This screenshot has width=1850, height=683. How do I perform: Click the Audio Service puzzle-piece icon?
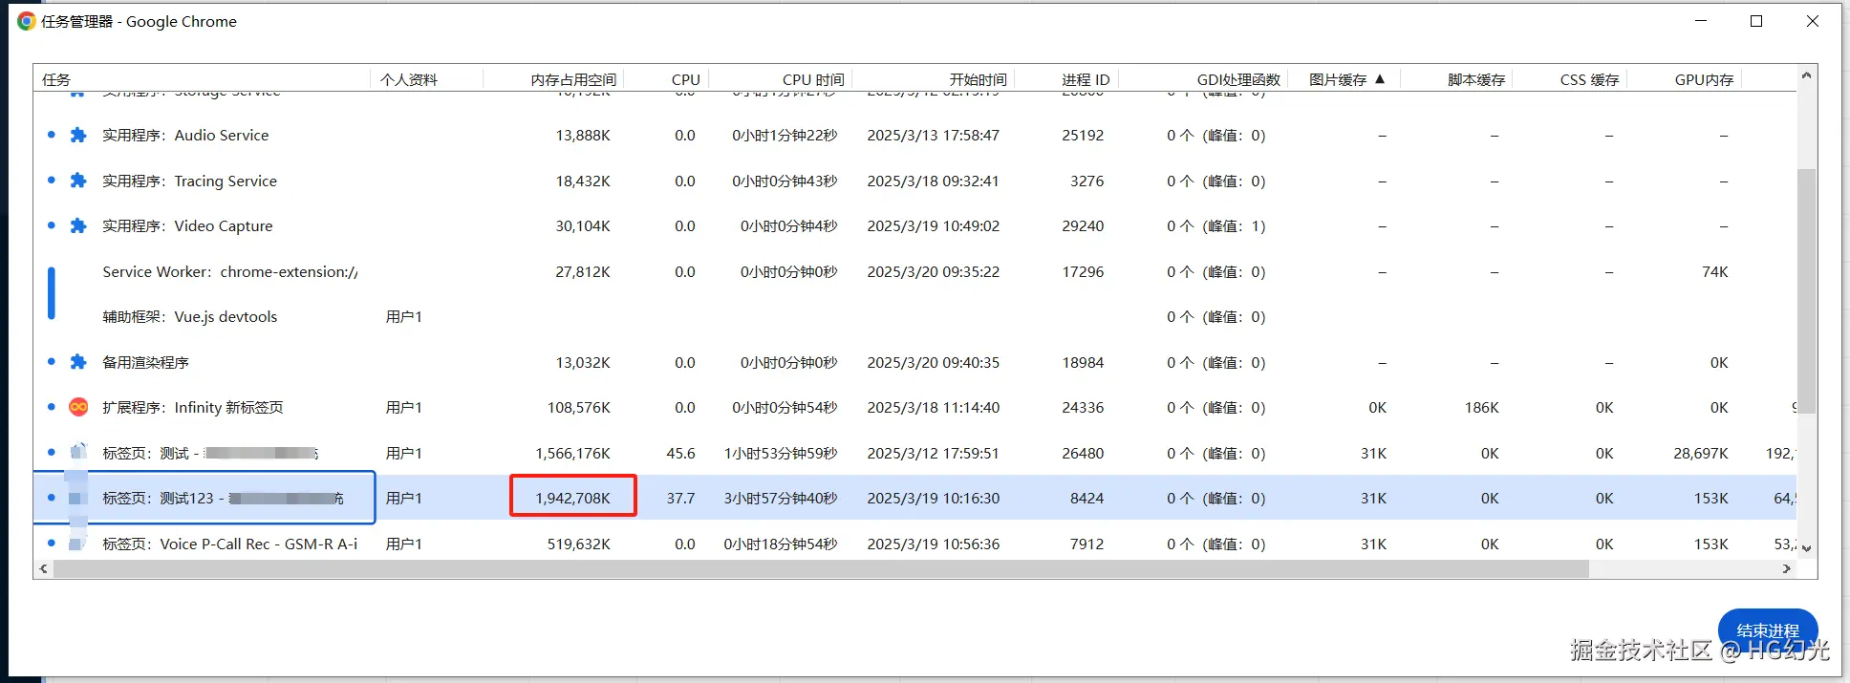pos(78,136)
